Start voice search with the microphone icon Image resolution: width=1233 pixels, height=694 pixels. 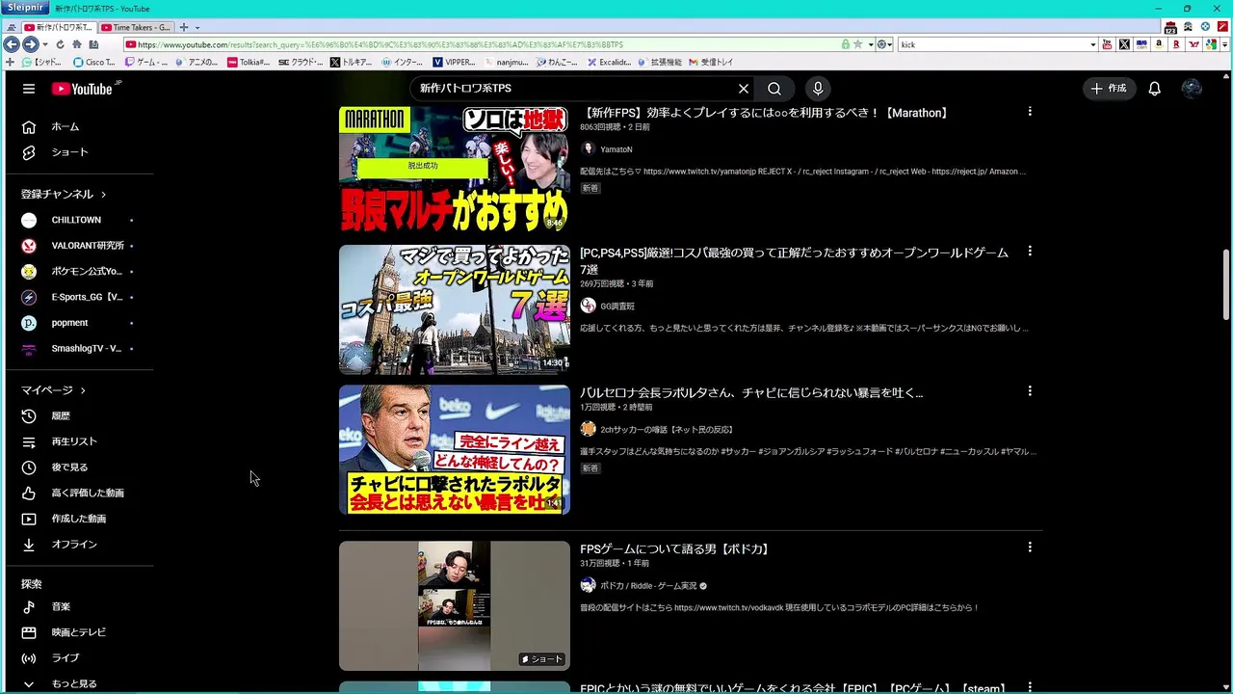point(818,89)
